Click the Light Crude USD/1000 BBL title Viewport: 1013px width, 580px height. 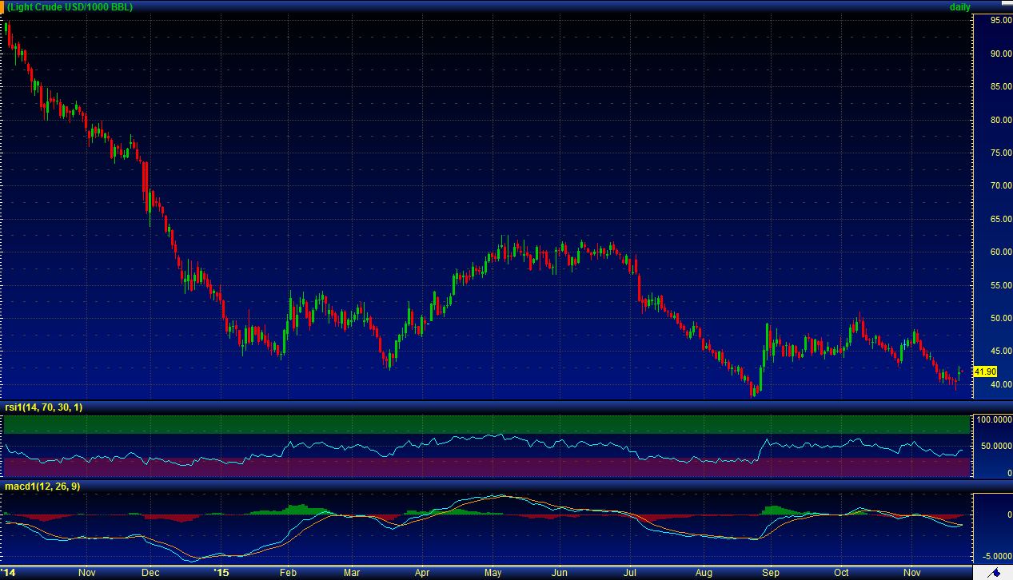click(x=70, y=7)
